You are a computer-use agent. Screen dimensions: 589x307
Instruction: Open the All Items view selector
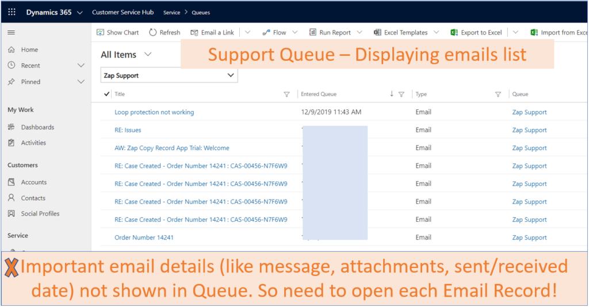pyautogui.click(x=126, y=55)
